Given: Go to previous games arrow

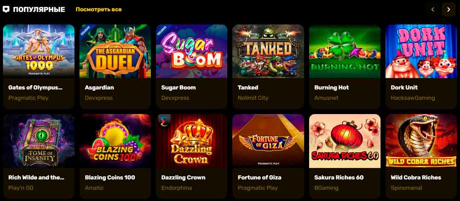Looking at the screenshot, I should point(432,10).
